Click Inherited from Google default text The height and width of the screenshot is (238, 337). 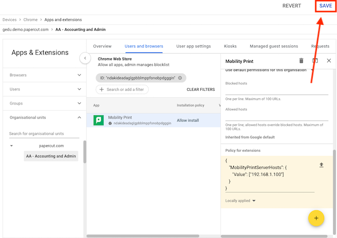click(250, 137)
